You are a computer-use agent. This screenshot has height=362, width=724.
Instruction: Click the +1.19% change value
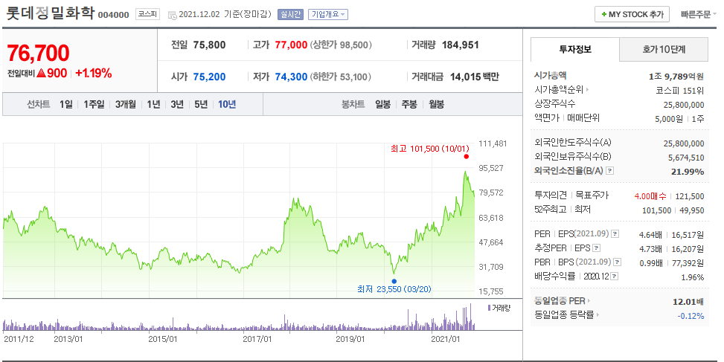pos(93,74)
